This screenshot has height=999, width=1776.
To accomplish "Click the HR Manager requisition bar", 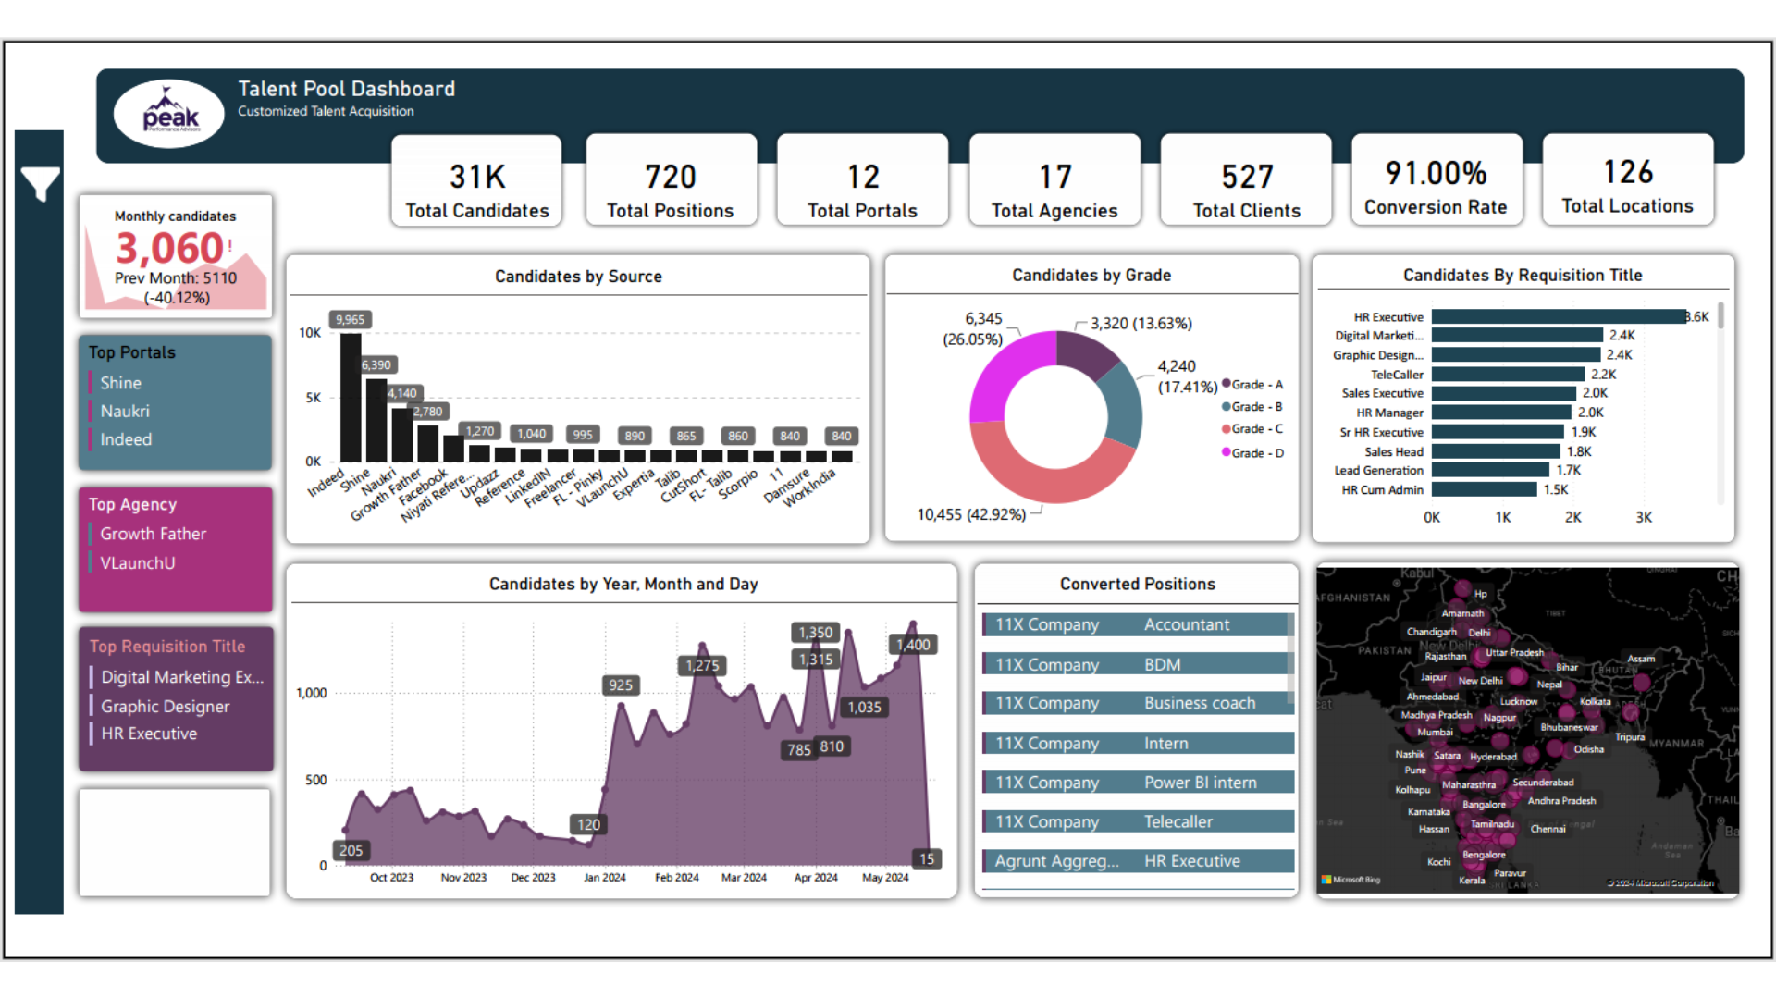I will [x=1501, y=413].
